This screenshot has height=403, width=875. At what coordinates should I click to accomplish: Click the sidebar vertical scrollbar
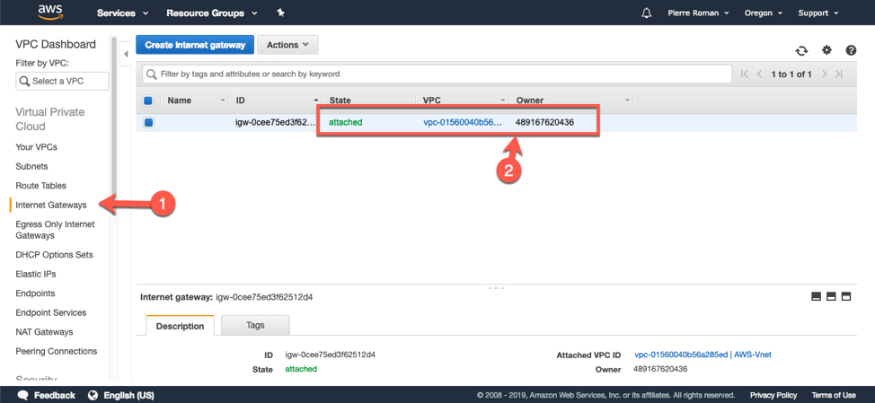pos(114,117)
